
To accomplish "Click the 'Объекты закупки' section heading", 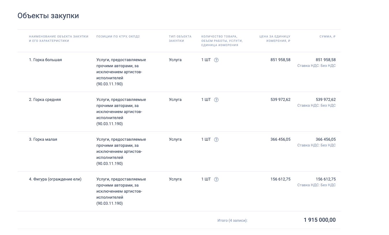I will (x=48, y=16).
